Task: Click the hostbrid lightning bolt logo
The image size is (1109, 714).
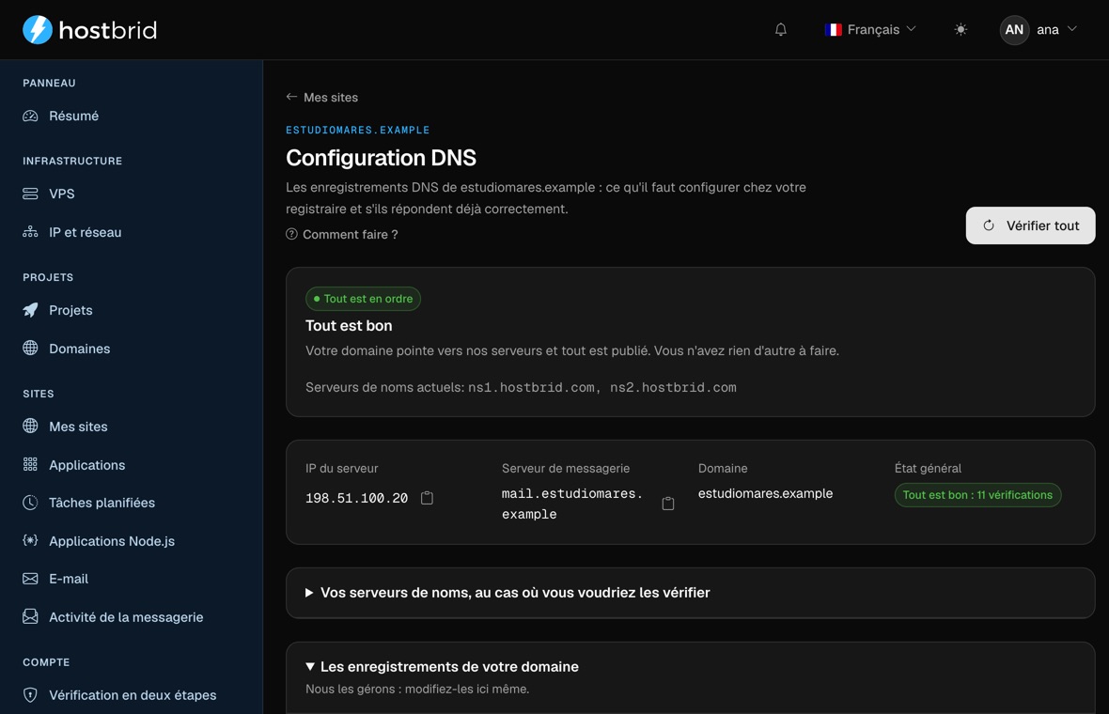Action: click(x=38, y=30)
